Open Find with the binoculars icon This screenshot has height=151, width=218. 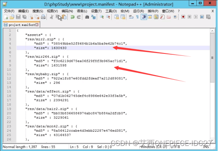click(87, 17)
